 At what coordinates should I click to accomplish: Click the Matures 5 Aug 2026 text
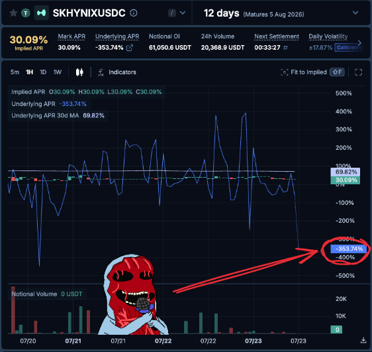pyautogui.click(x=273, y=14)
